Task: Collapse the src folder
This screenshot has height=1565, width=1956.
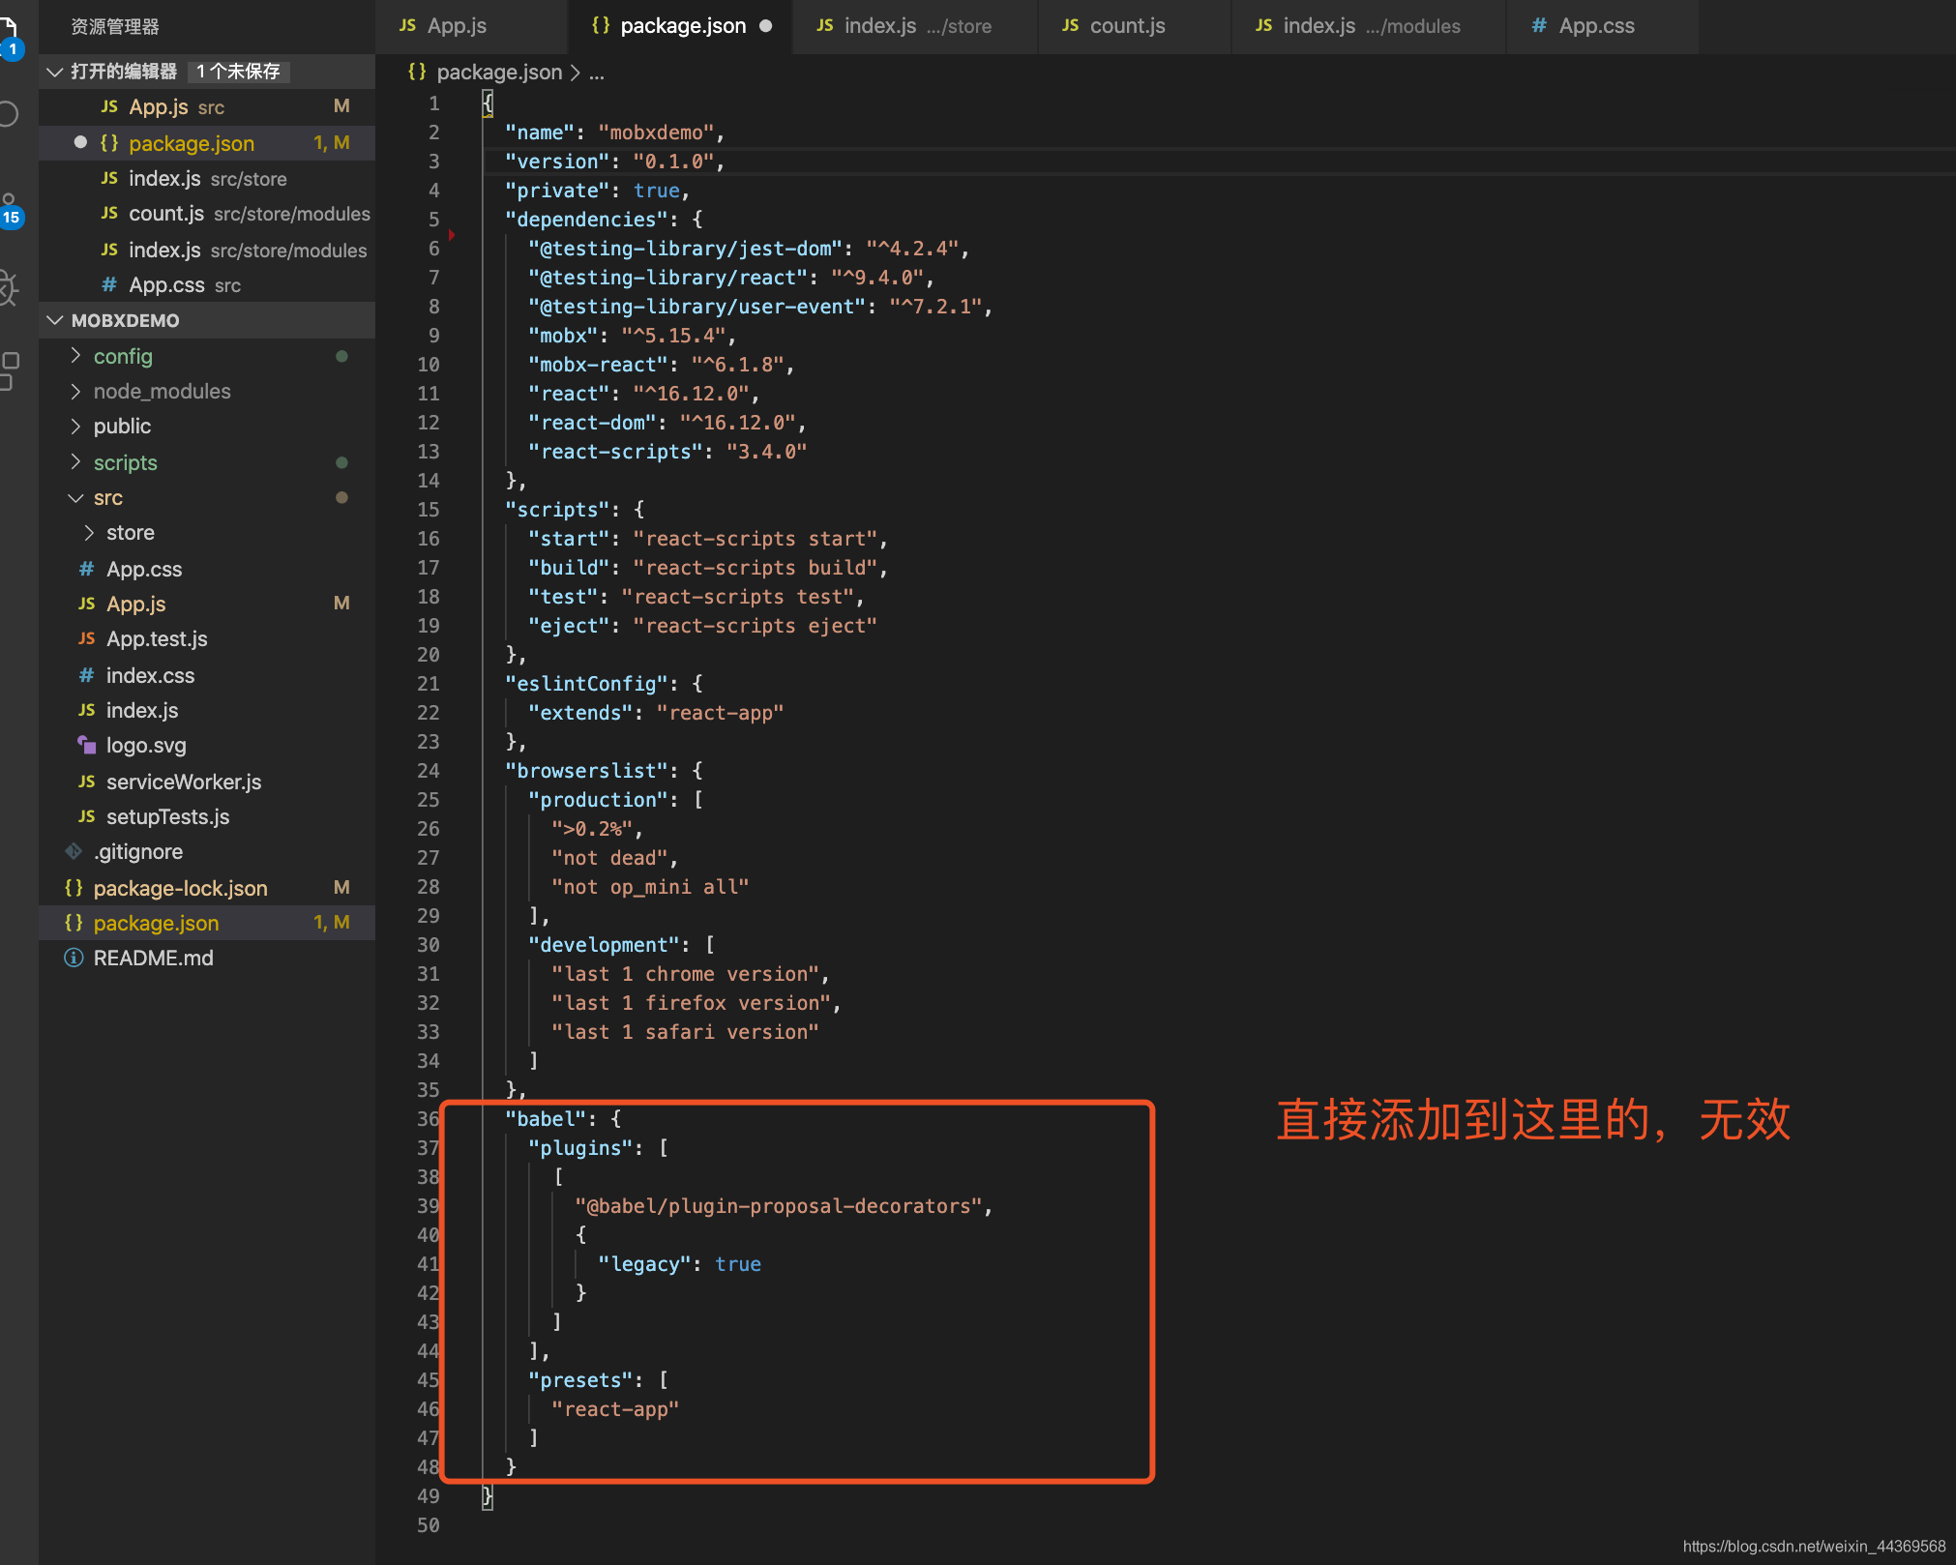Action: click(x=76, y=497)
